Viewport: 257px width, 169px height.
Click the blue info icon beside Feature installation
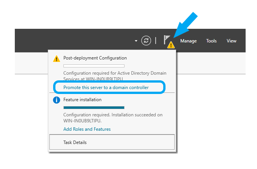coord(57,100)
